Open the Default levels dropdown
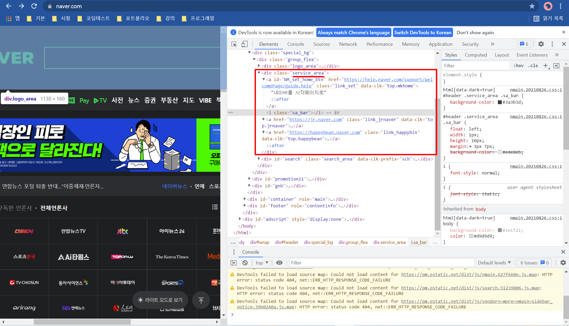 click(494, 263)
